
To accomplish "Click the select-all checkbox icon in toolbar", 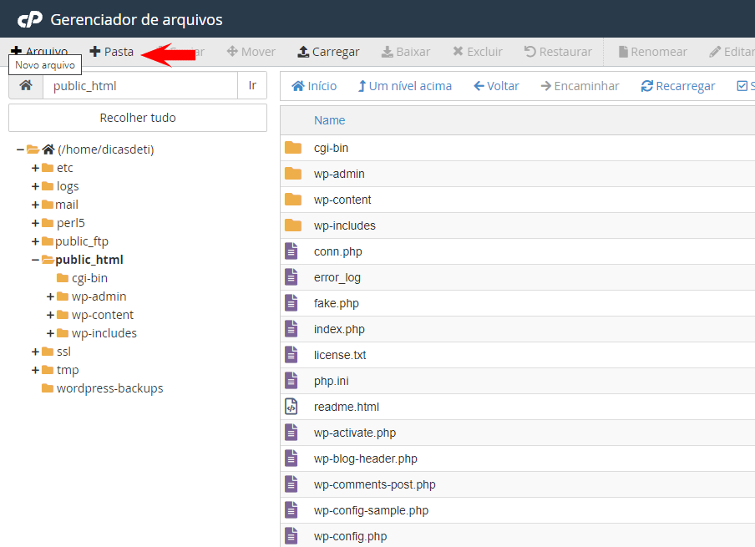I will tap(742, 86).
